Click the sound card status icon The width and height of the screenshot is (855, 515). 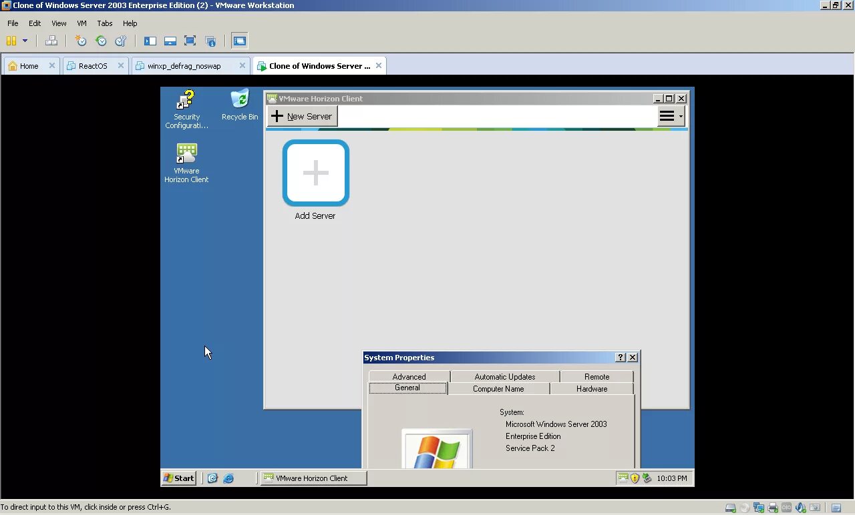[x=801, y=508]
